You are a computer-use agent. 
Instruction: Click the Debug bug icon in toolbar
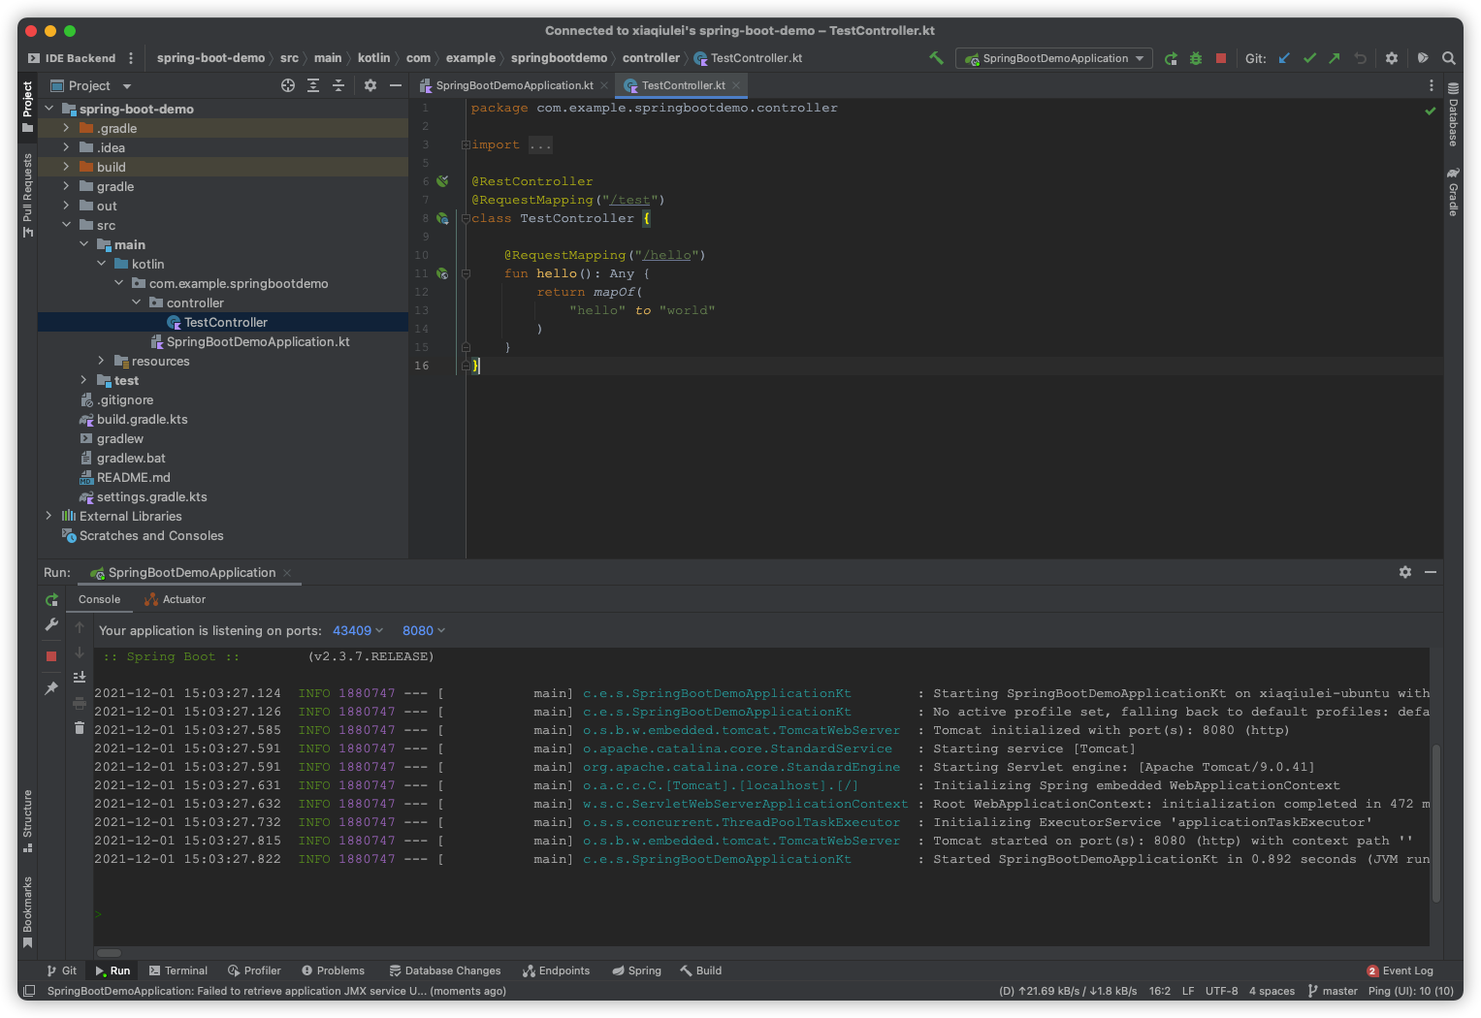point(1196,58)
